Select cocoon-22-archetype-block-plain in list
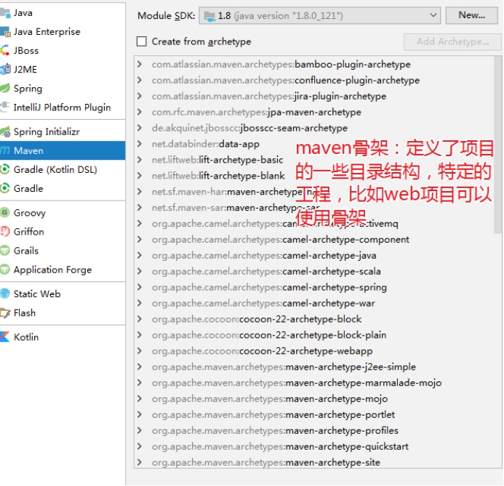The width and height of the screenshot is (504, 486). click(268, 335)
